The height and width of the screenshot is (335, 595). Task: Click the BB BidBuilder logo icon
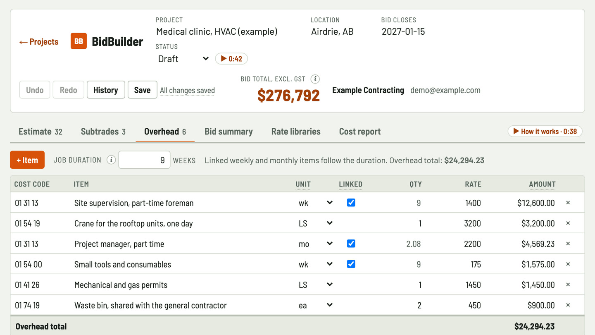point(79,41)
